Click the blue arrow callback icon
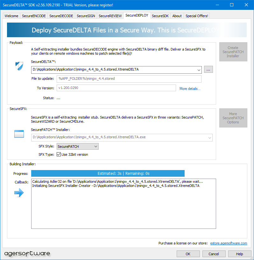Image resolution: width=254 pixels, height=260 pixels. [19, 193]
